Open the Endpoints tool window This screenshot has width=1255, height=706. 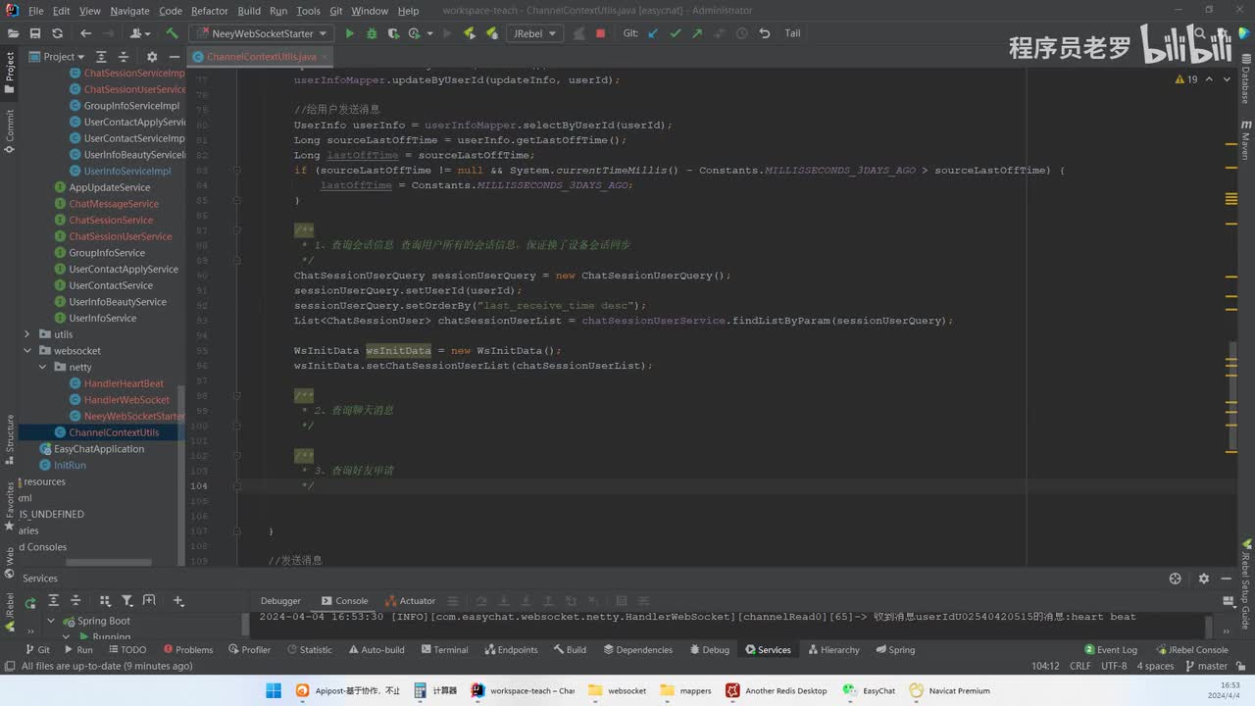pos(511,650)
